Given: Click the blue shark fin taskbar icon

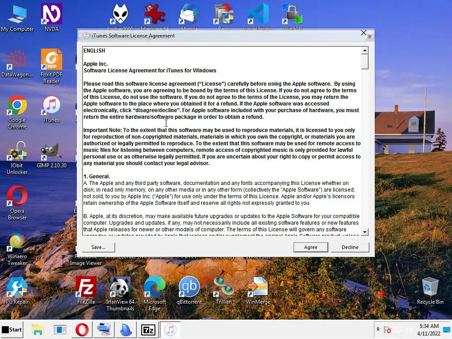Looking at the screenshot, I should [x=126, y=329].
